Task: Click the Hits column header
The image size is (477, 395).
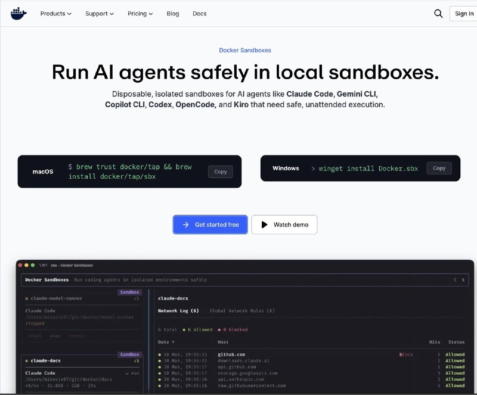Action: tap(435, 342)
